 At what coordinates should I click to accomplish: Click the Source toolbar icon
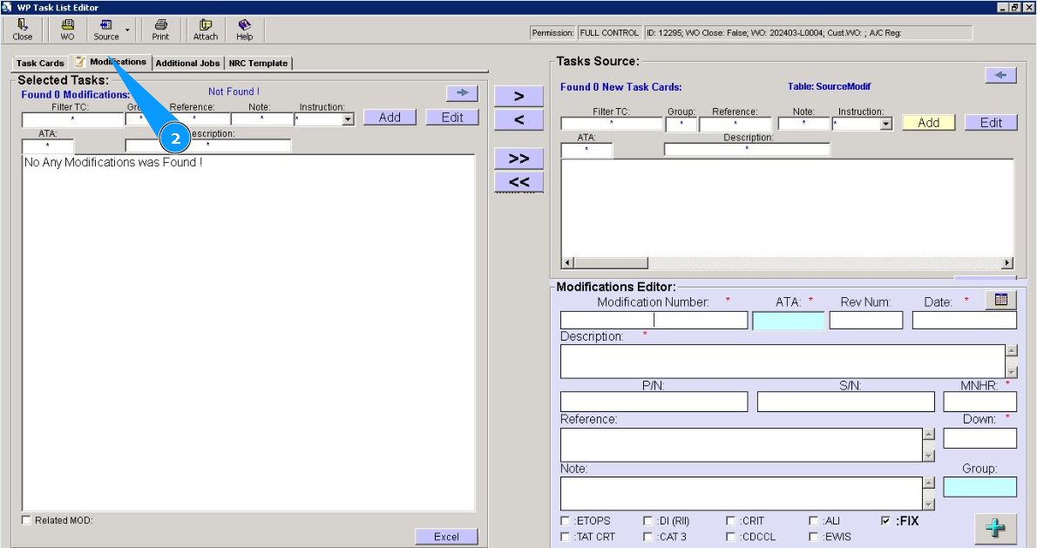click(106, 30)
